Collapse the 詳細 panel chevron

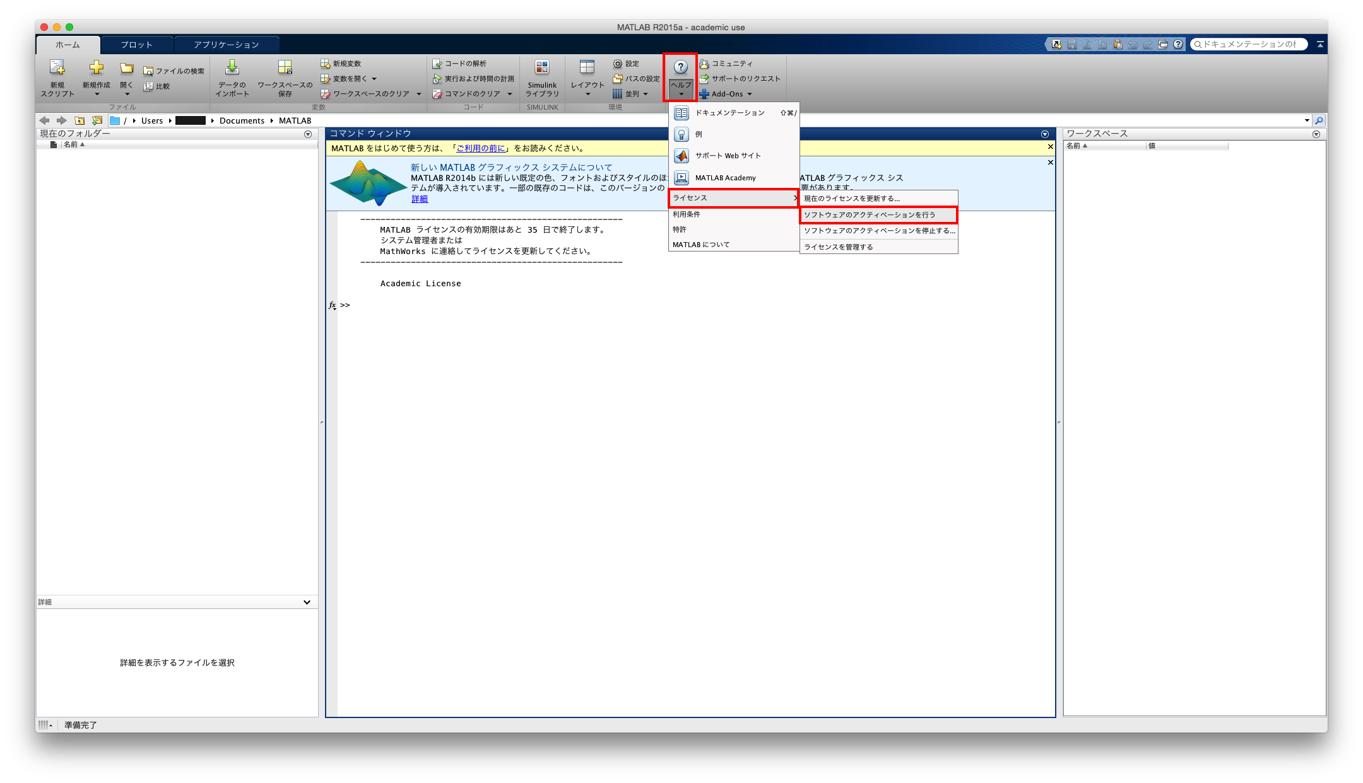point(307,602)
